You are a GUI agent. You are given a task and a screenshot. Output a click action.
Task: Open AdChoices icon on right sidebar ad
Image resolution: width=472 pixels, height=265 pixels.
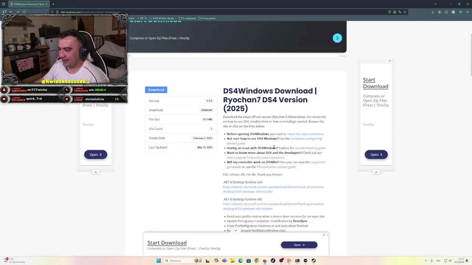[x=390, y=61]
